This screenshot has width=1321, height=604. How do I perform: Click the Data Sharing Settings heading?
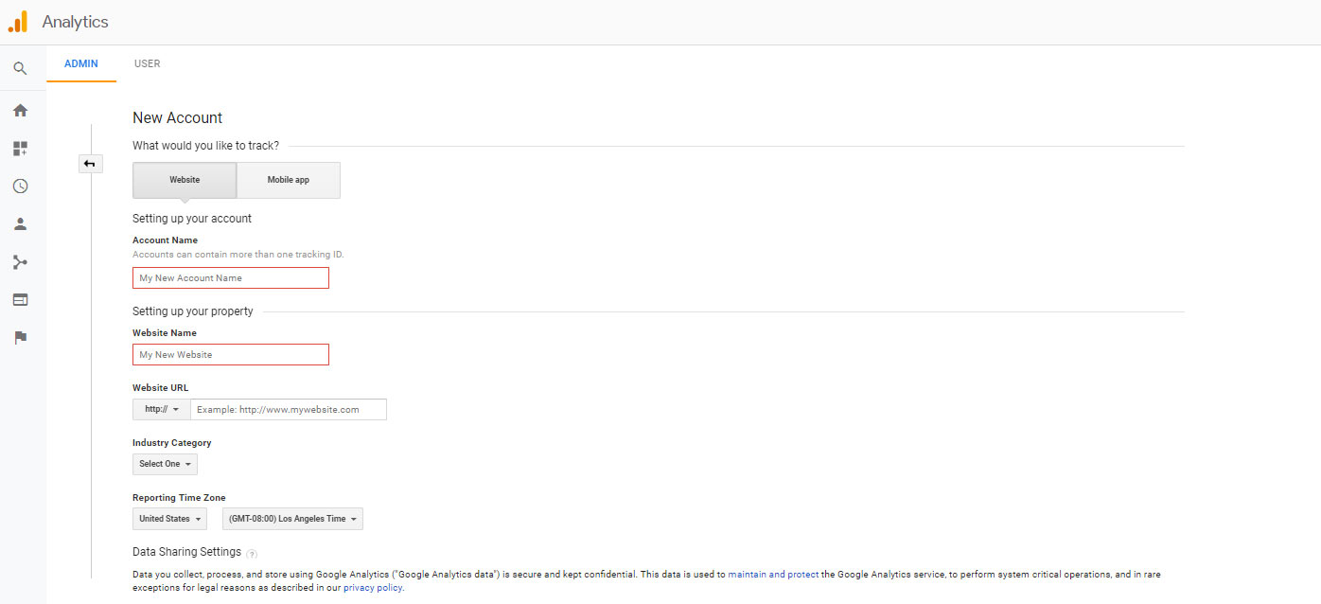186,552
